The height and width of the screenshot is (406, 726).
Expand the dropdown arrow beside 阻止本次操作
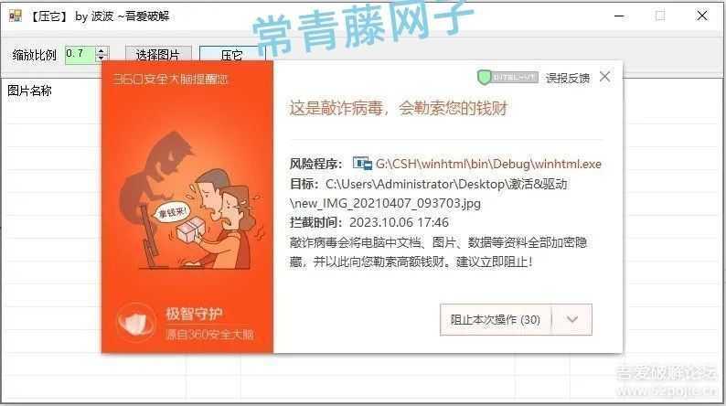[x=572, y=319]
